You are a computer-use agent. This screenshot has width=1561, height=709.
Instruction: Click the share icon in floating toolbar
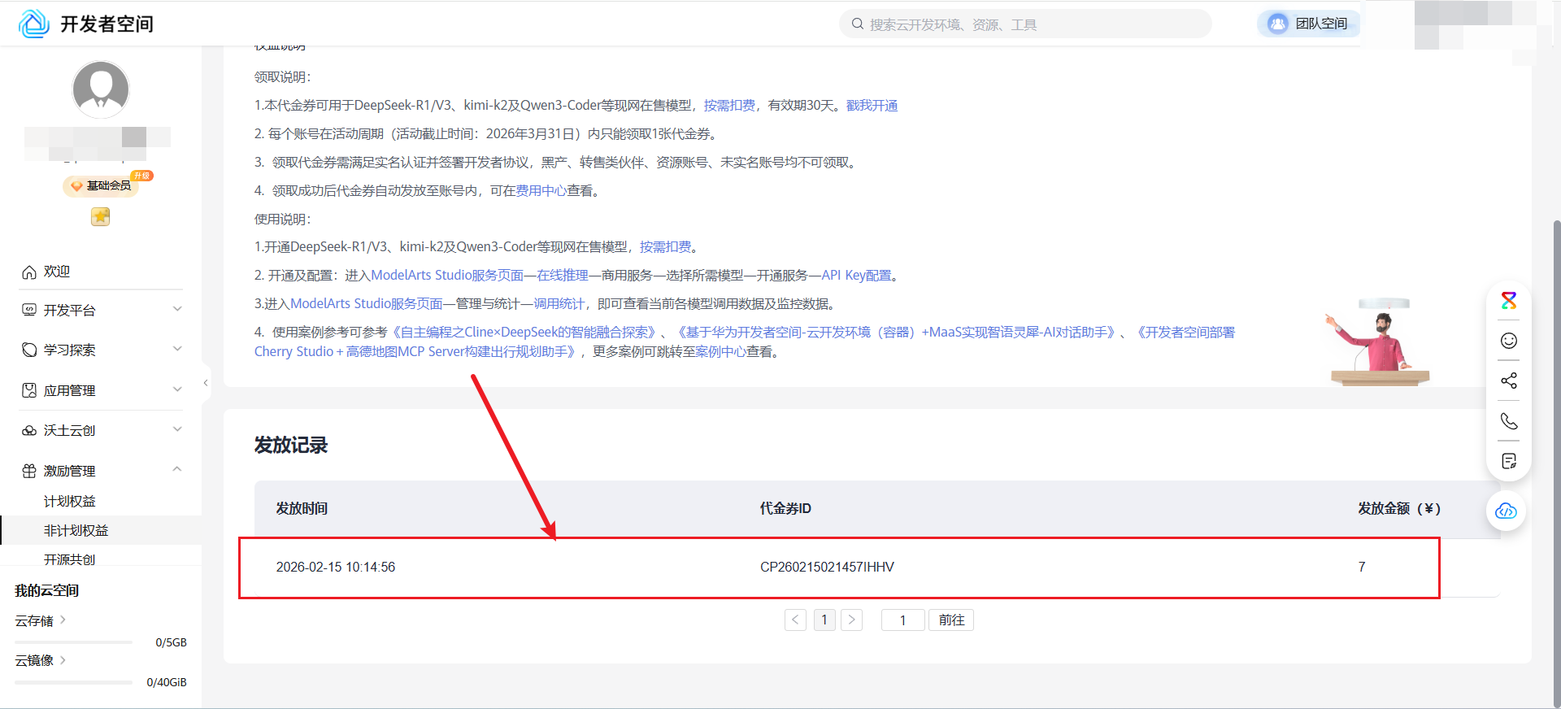coord(1509,381)
